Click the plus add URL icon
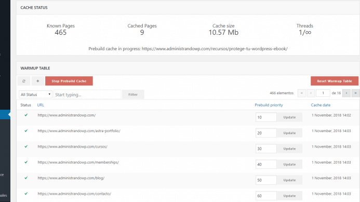The image size is (360, 202). (x=37, y=81)
